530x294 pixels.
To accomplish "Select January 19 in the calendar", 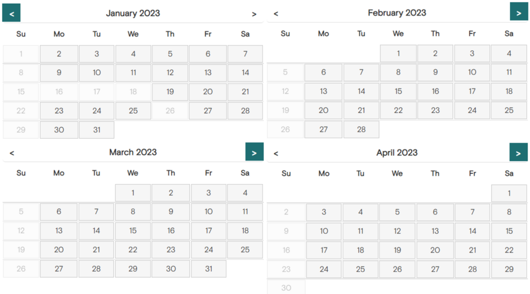I will pyautogui.click(x=170, y=92).
